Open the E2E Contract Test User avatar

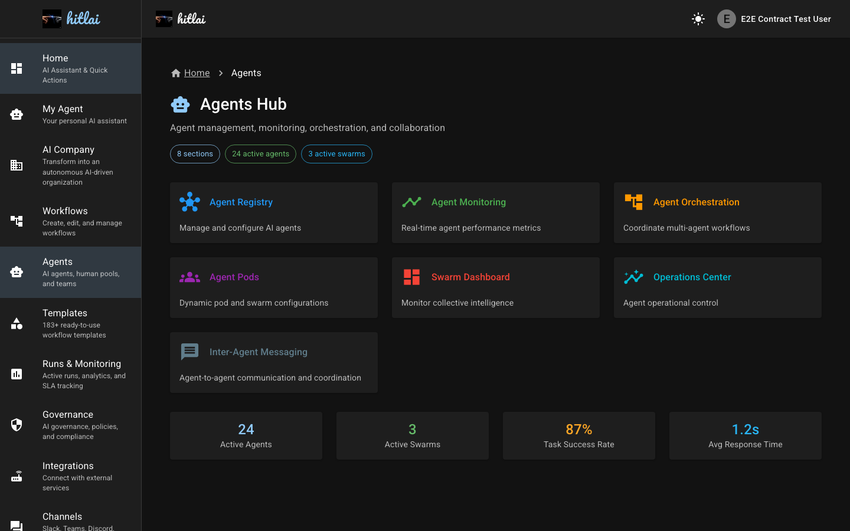725,19
